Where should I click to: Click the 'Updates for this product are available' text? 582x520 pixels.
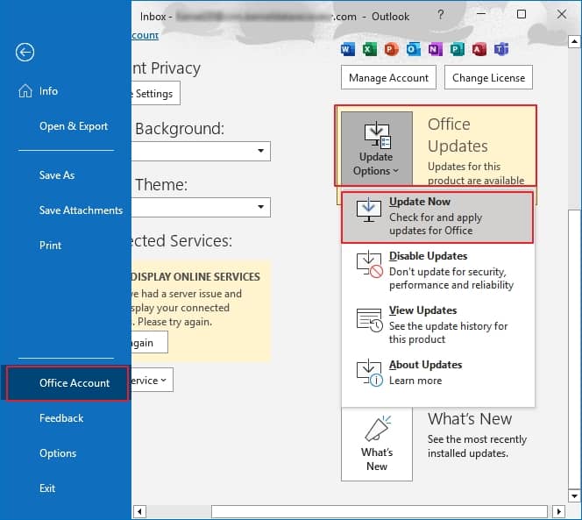pyautogui.click(x=476, y=174)
